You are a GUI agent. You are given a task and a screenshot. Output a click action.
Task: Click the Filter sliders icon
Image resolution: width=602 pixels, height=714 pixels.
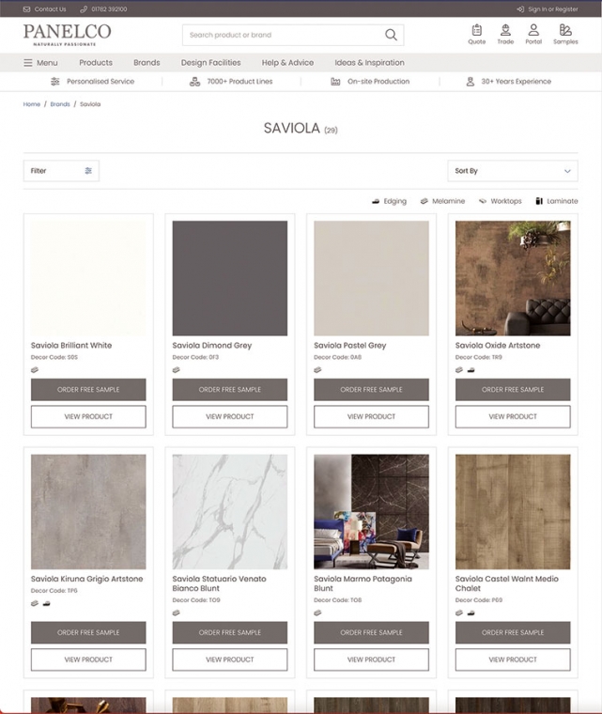(88, 171)
